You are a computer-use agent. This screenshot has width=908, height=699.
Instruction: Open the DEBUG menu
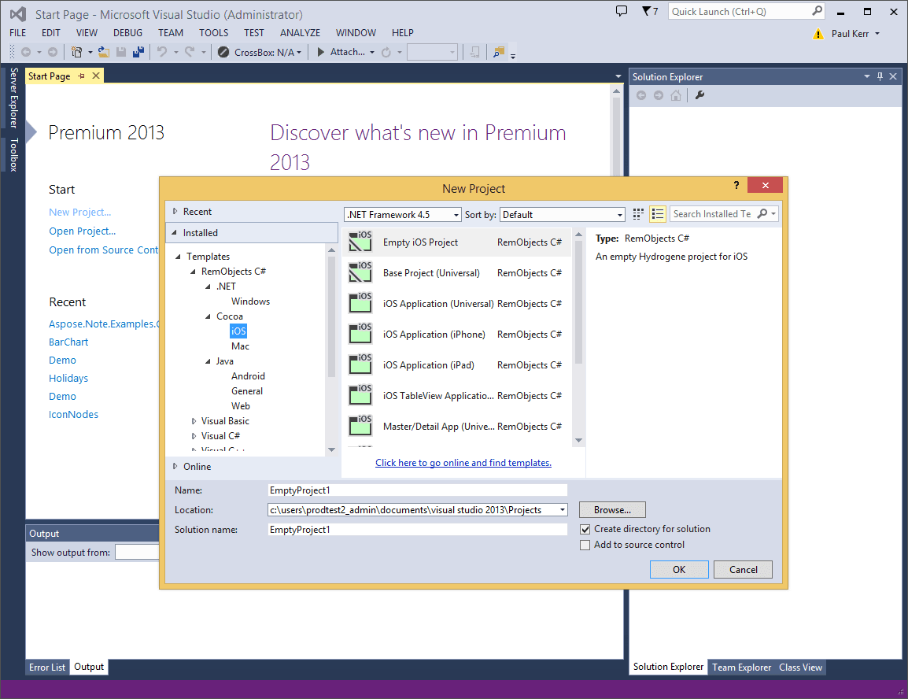[x=127, y=33]
